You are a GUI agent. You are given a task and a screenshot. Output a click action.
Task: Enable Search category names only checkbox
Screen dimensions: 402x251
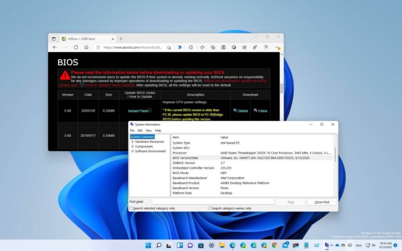point(210,208)
